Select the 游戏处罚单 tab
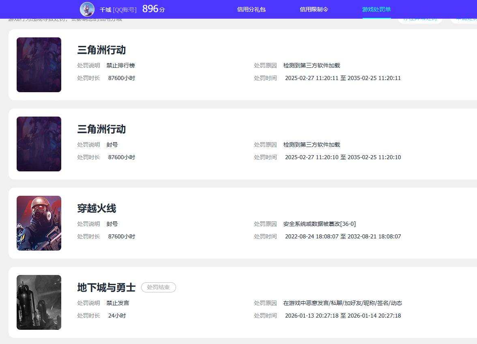This screenshot has height=344, width=477. pos(376,9)
